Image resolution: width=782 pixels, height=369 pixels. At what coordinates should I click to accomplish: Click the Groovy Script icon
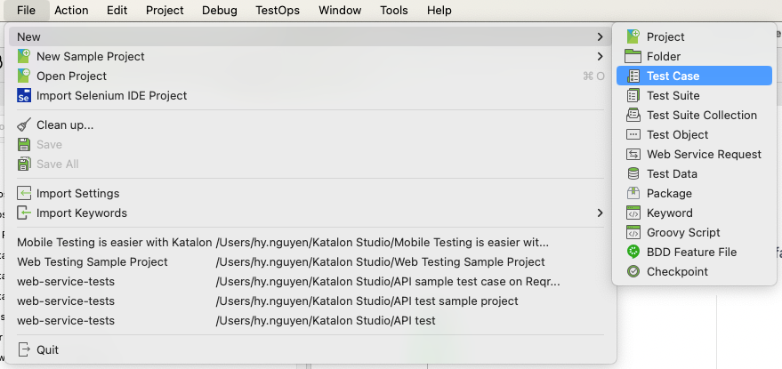633,232
